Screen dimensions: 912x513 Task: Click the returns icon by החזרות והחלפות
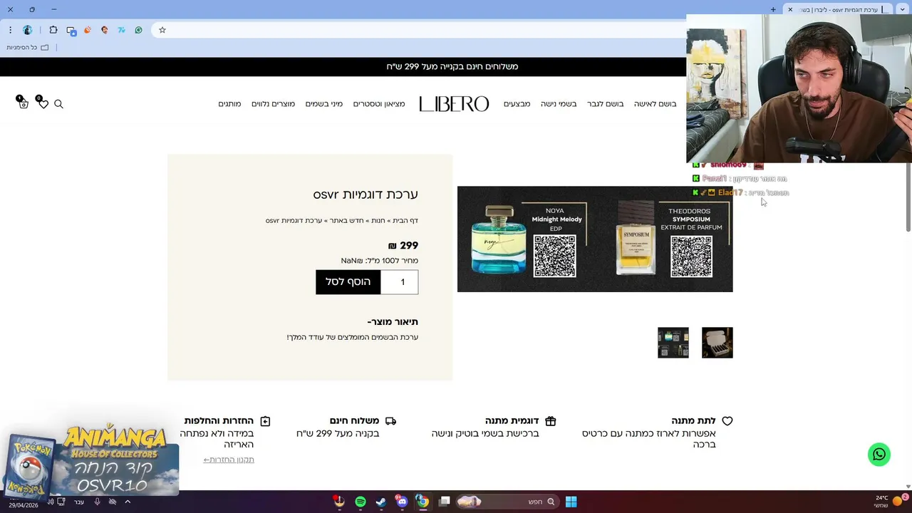(265, 421)
